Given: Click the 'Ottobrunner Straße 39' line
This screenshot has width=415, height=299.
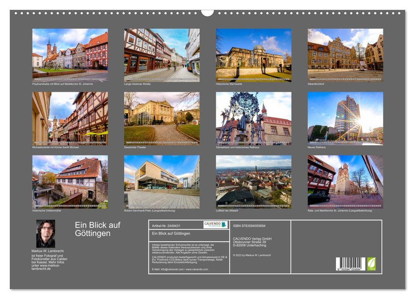Looking at the screenshot, I should click(249, 242).
